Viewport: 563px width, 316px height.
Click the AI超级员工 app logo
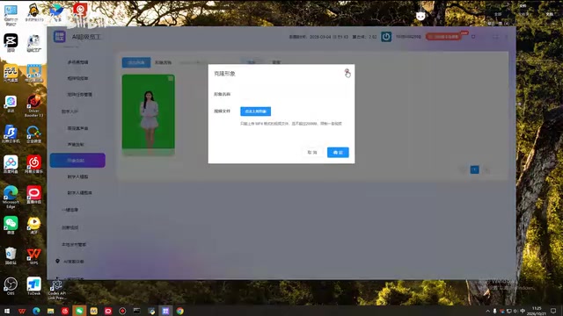[60, 37]
